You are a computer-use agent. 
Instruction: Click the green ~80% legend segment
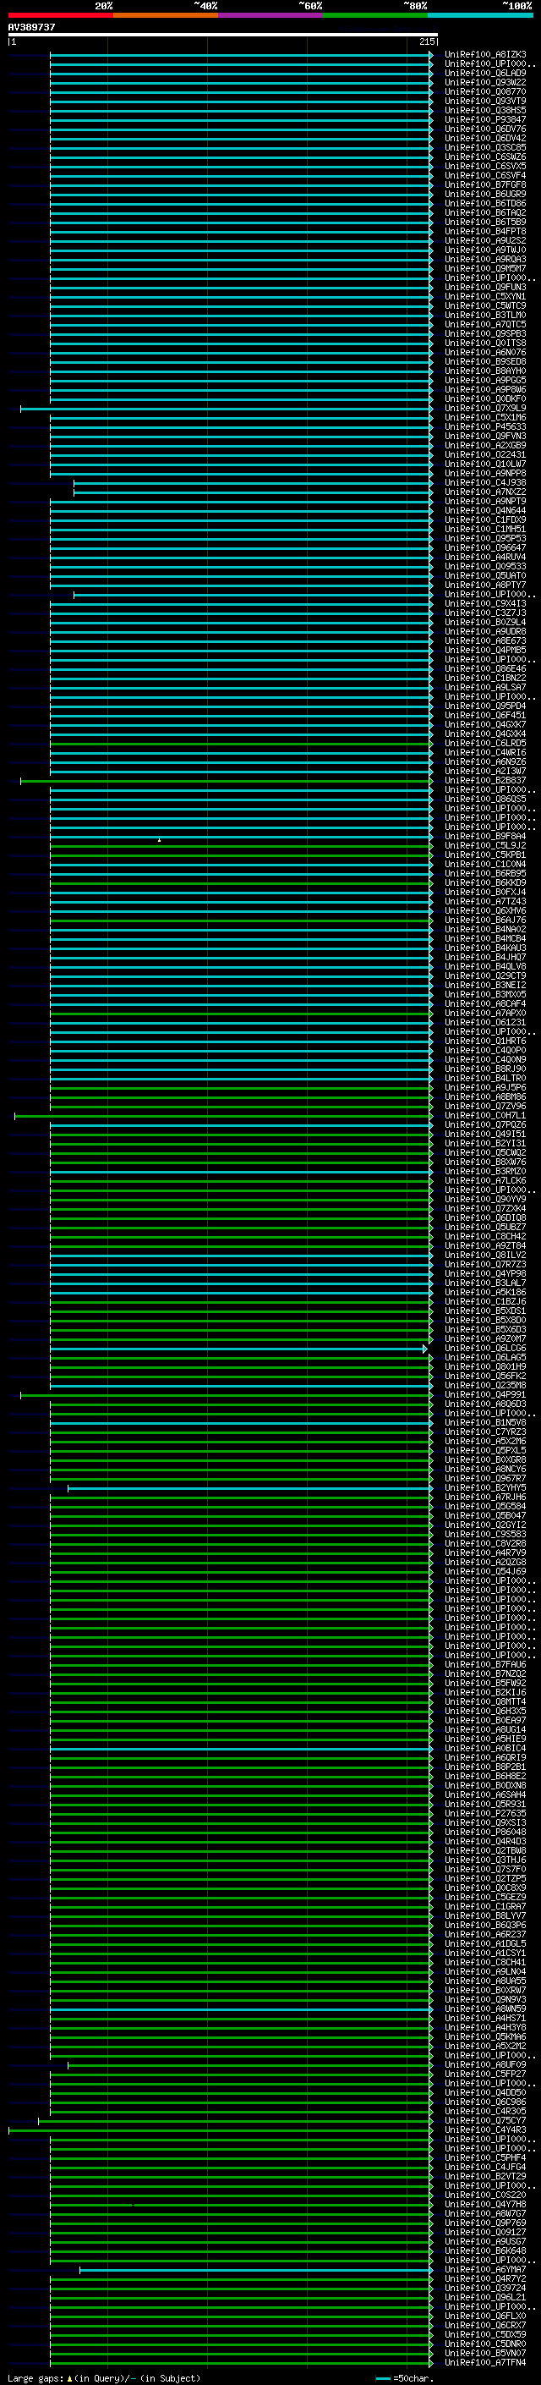(374, 15)
